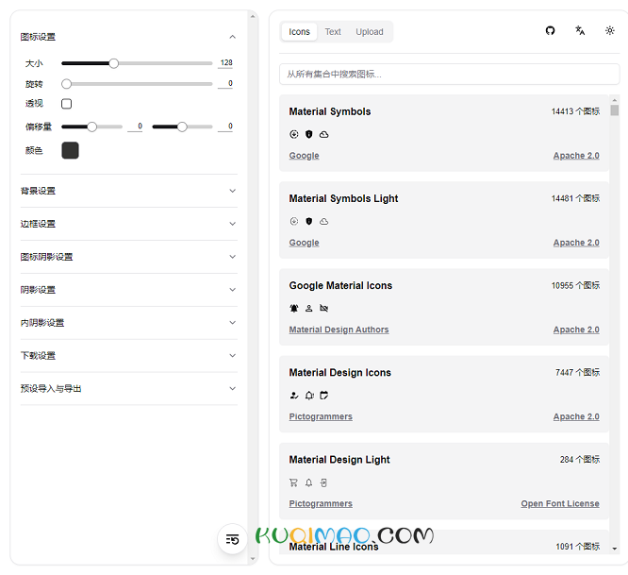Screen dimensions: 628x575
Task: Open the Google Material Icons collection title
Action: point(340,285)
